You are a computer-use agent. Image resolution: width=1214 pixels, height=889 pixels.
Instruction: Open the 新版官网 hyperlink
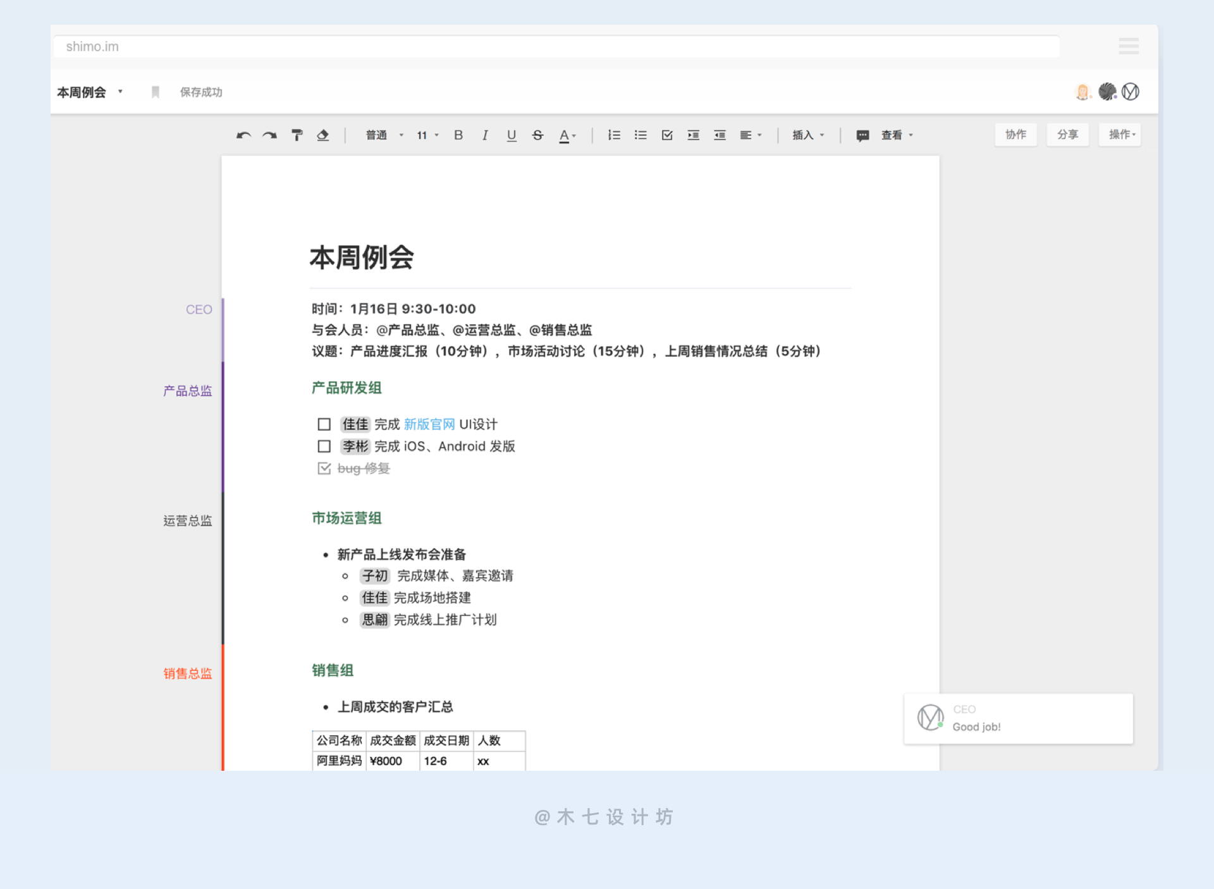pyautogui.click(x=429, y=424)
